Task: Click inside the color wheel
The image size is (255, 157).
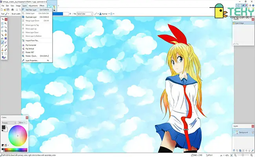Action: click(18, 136)
